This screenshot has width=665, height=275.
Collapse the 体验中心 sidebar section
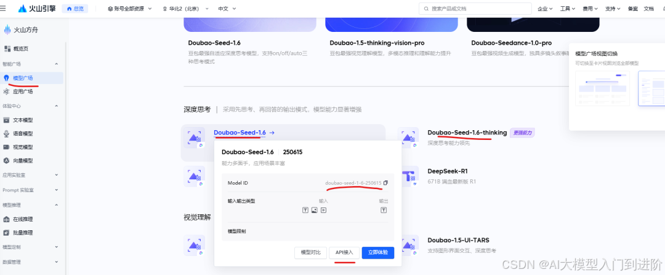tap(57, 106)
